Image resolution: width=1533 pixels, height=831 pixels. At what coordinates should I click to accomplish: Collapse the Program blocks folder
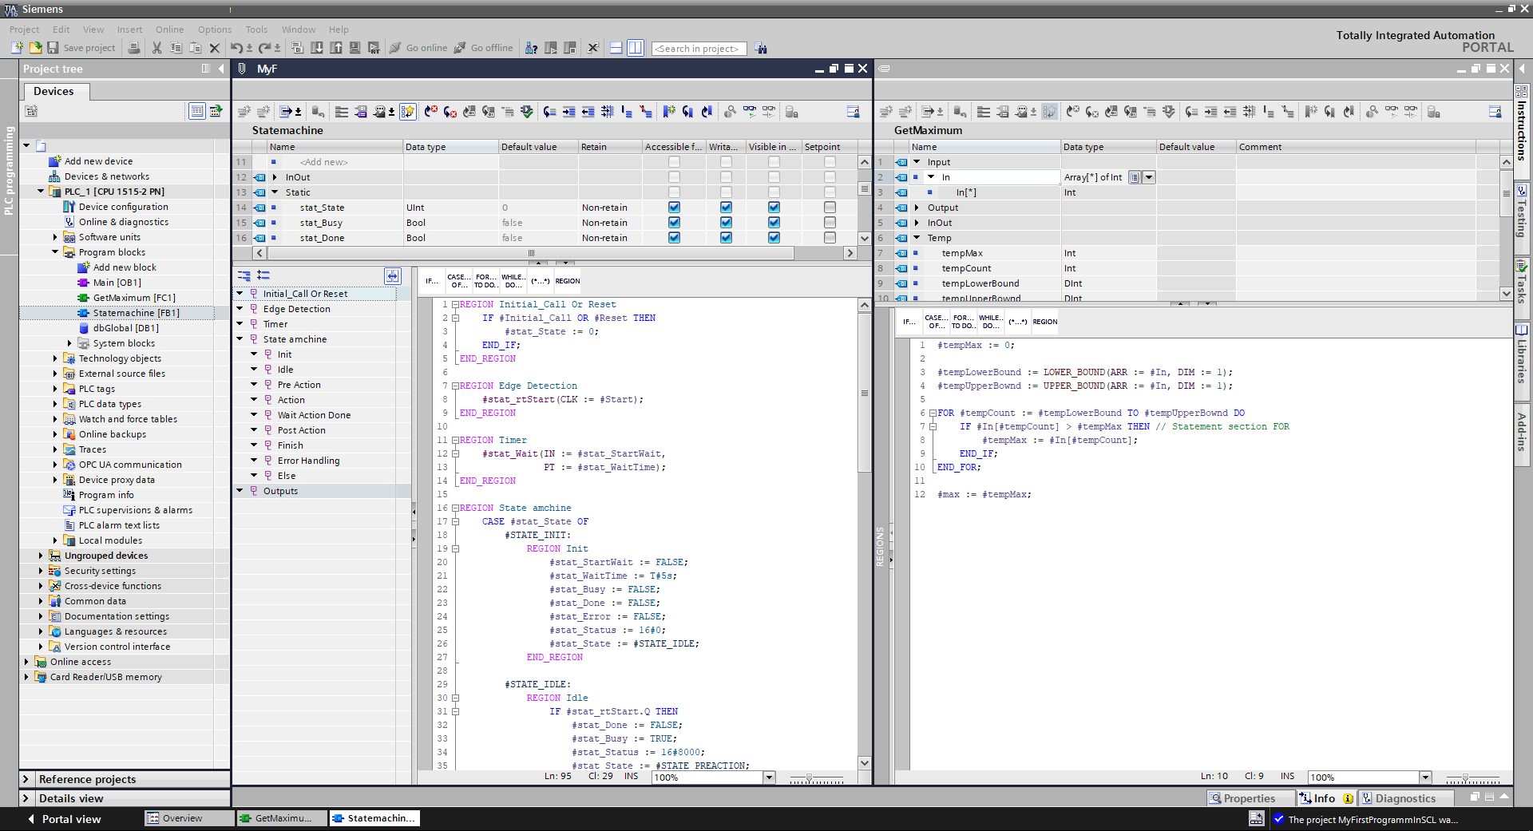[x=55, y=252]
